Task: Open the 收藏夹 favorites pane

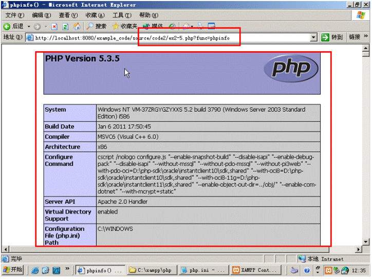Action: point(125,26)
